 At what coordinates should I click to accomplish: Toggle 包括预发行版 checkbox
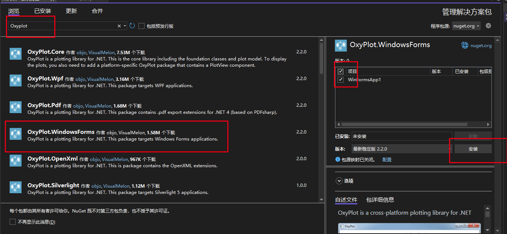pyautogui.click(x=141, y=26)
